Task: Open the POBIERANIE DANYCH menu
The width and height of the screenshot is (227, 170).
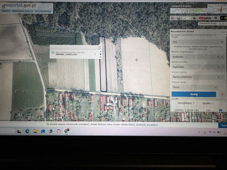Action: coord(23,11)
